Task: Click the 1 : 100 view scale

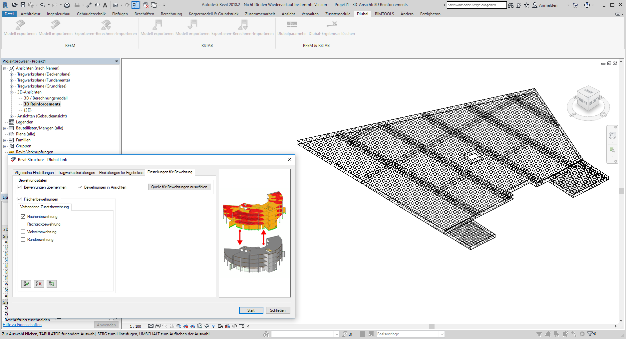Action: click(x=136, y=326)
